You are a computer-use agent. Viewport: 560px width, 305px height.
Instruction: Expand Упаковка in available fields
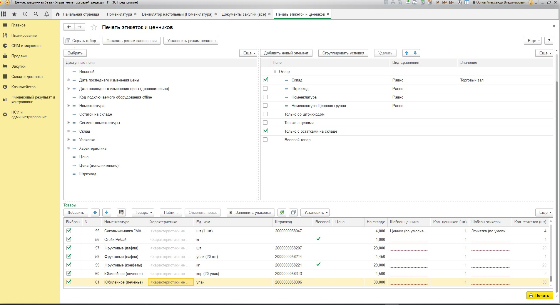coord(68,140)
